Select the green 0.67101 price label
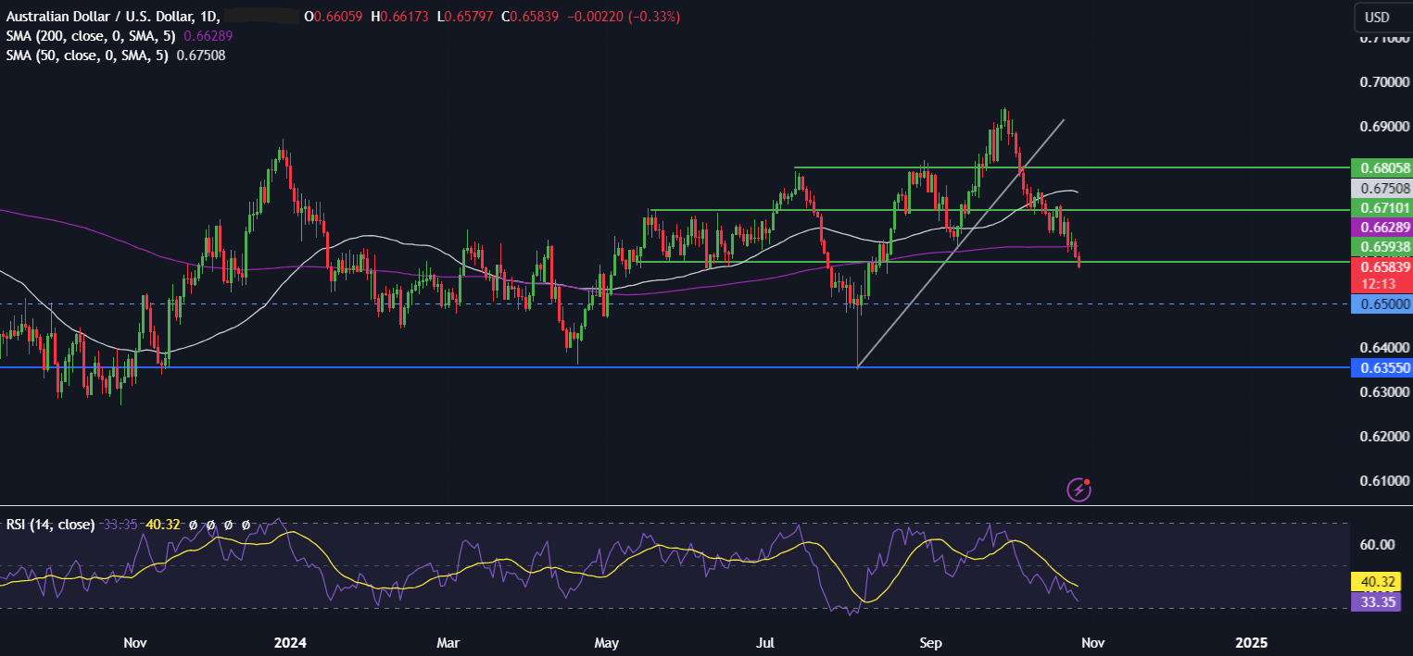 (1381, 208)
